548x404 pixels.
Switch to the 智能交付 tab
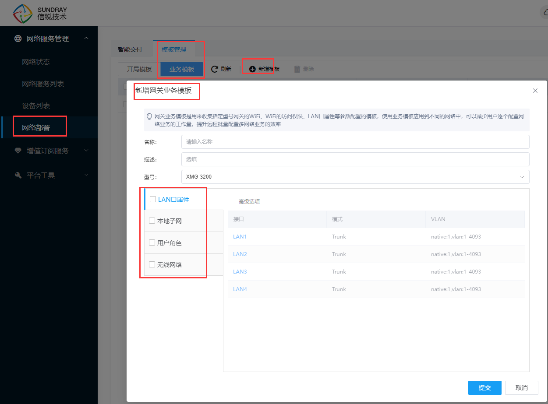pyautogui.click(x=130, y=49)
